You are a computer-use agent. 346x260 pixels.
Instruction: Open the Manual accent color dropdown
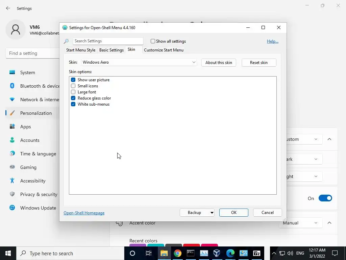301,223
